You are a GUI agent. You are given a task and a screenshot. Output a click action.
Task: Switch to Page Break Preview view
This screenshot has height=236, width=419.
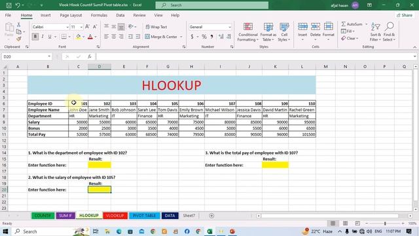[357, 223]
